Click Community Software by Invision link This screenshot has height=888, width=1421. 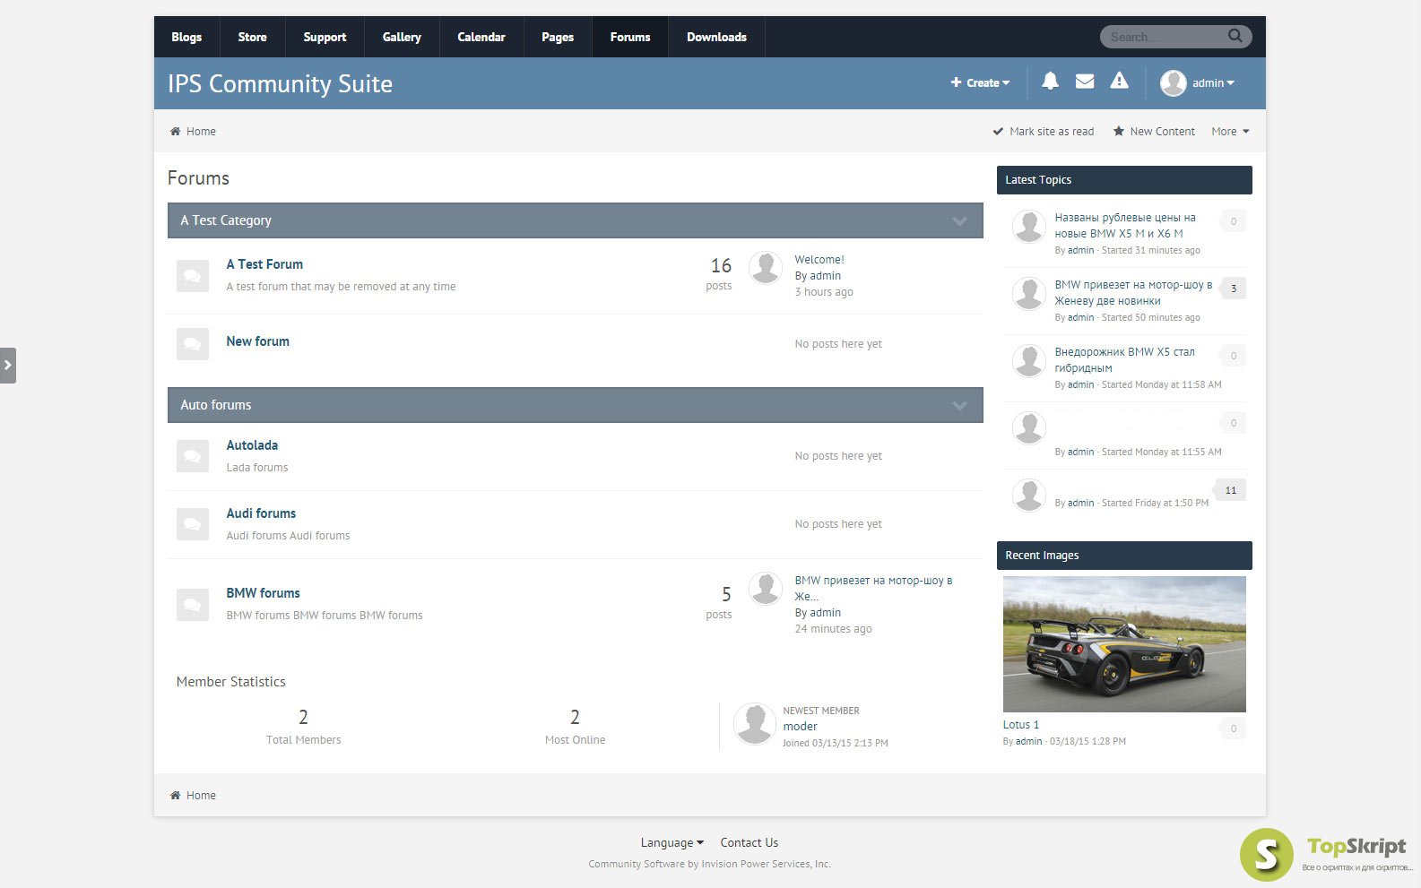pos(709,864)
